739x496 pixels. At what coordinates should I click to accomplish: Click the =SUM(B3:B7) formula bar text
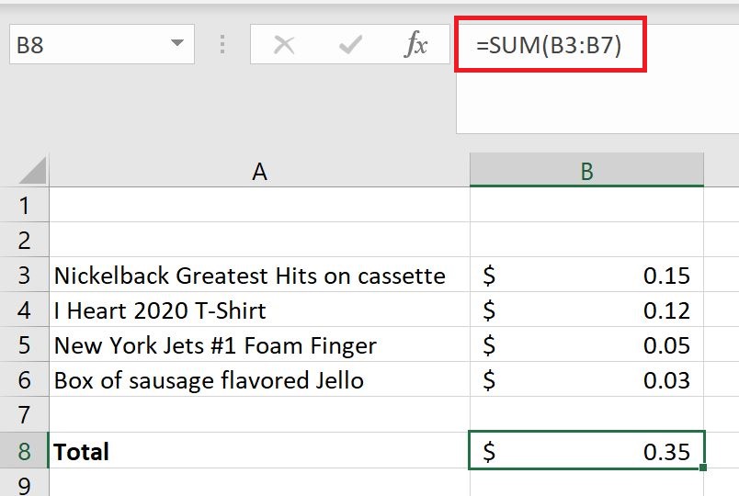549,44
